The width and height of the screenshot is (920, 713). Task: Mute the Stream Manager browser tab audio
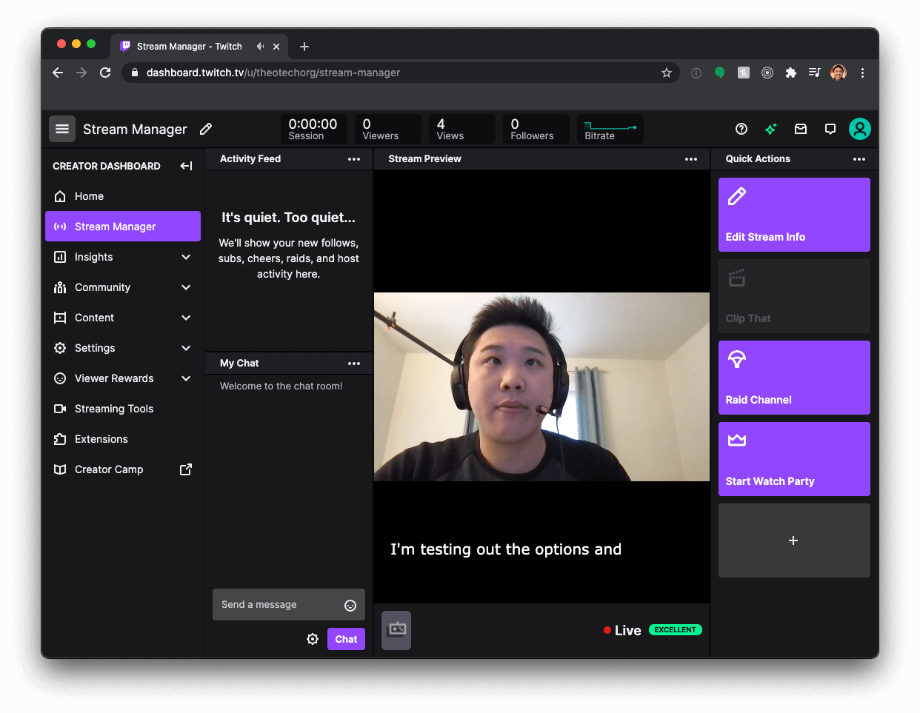click(260, 46)
